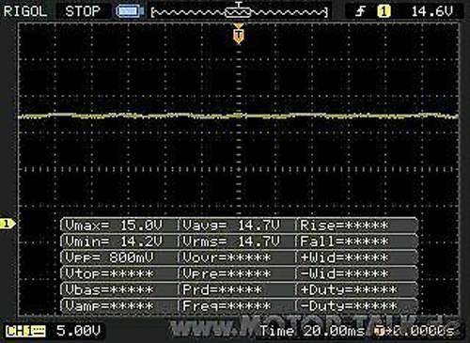
Task: Click the STOP run status indicator
Action: (83, 11)
